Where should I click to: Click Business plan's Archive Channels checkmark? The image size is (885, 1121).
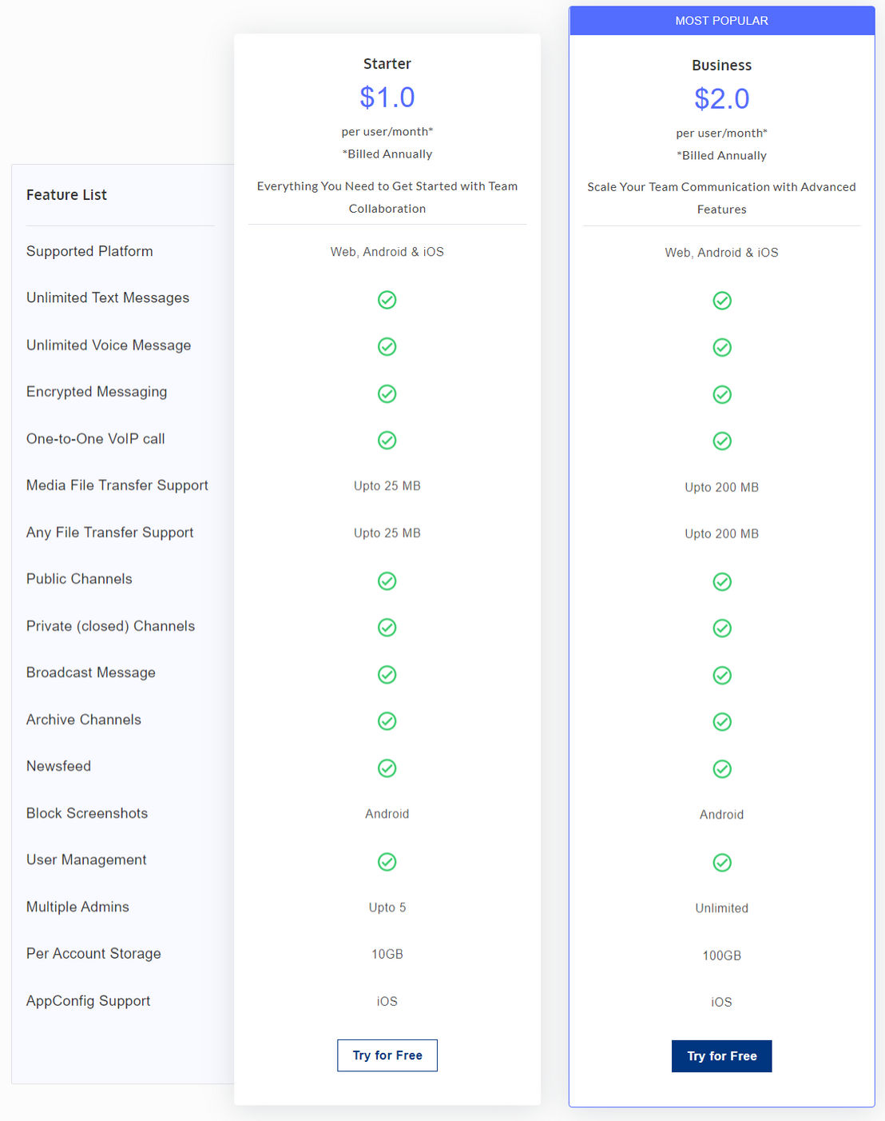(x=722, y=721)
